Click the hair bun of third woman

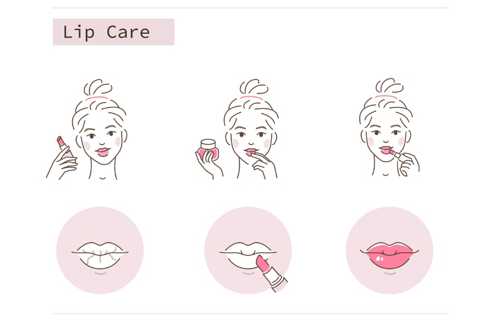click(x=389, y=86)
